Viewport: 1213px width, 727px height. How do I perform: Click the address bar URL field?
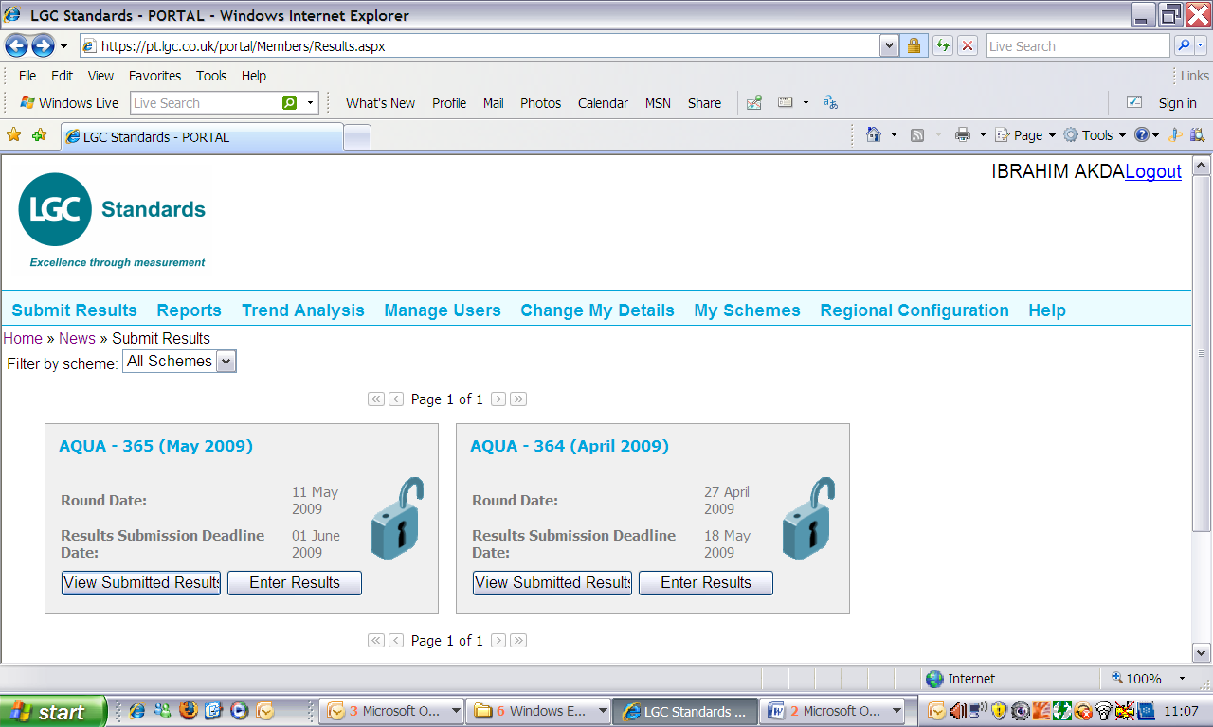[x=479, y=45]
